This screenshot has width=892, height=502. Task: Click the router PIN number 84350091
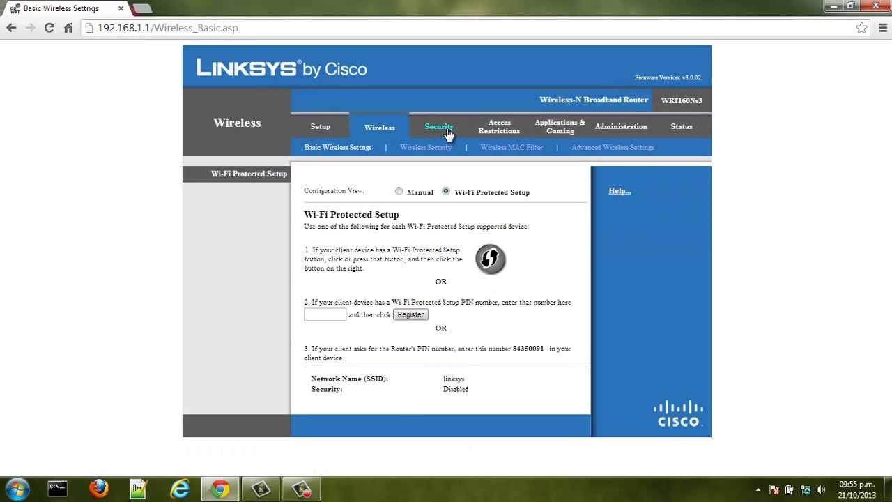(x=528, y=349)
